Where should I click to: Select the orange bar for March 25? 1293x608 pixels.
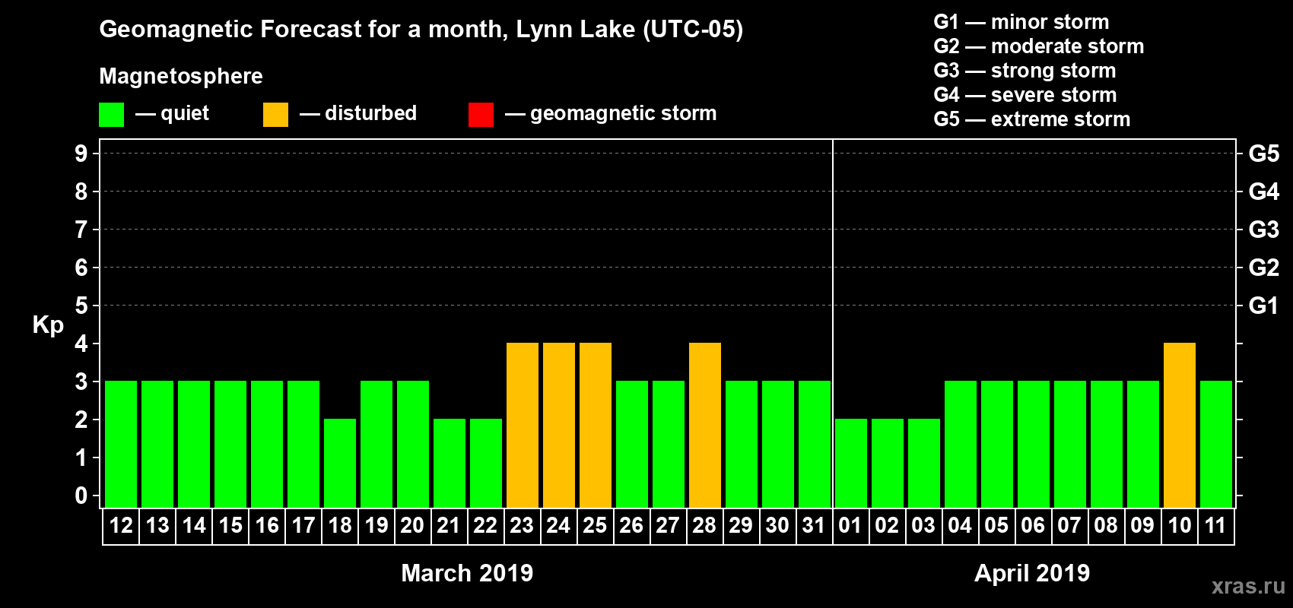(x=596, y=425)
